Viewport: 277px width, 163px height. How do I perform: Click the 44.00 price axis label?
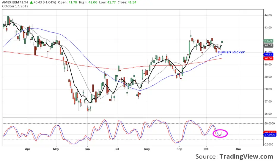pyautogui.click(x=268, y=15)
